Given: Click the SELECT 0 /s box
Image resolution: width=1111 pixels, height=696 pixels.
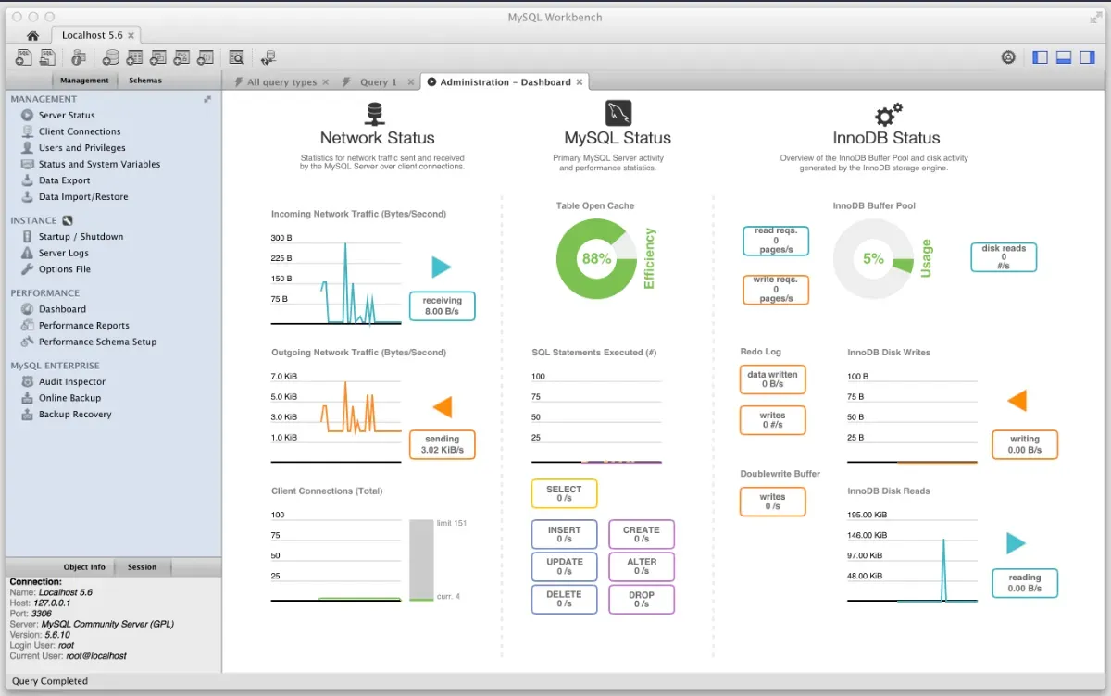Looking at the screenshot, I should [x=564, y=493].
